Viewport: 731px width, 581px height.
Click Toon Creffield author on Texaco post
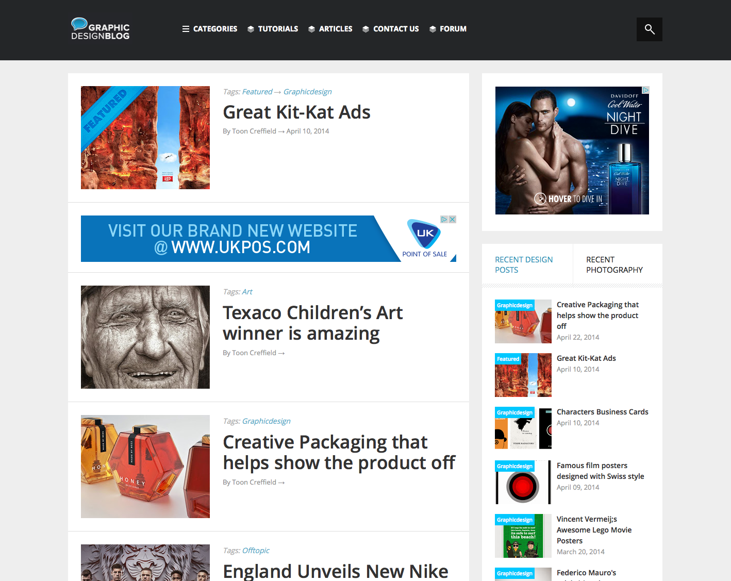click(254, 353)
